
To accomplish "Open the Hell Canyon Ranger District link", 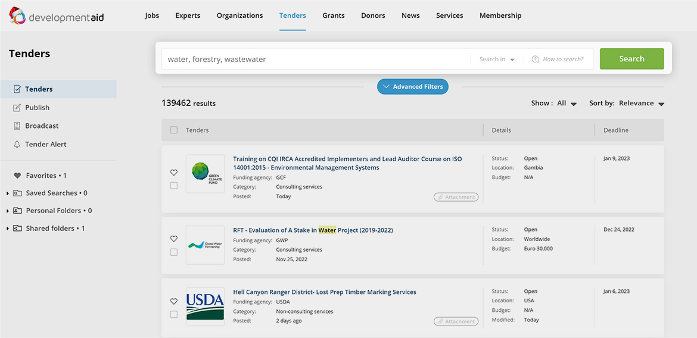I will [x=325, y=292].
